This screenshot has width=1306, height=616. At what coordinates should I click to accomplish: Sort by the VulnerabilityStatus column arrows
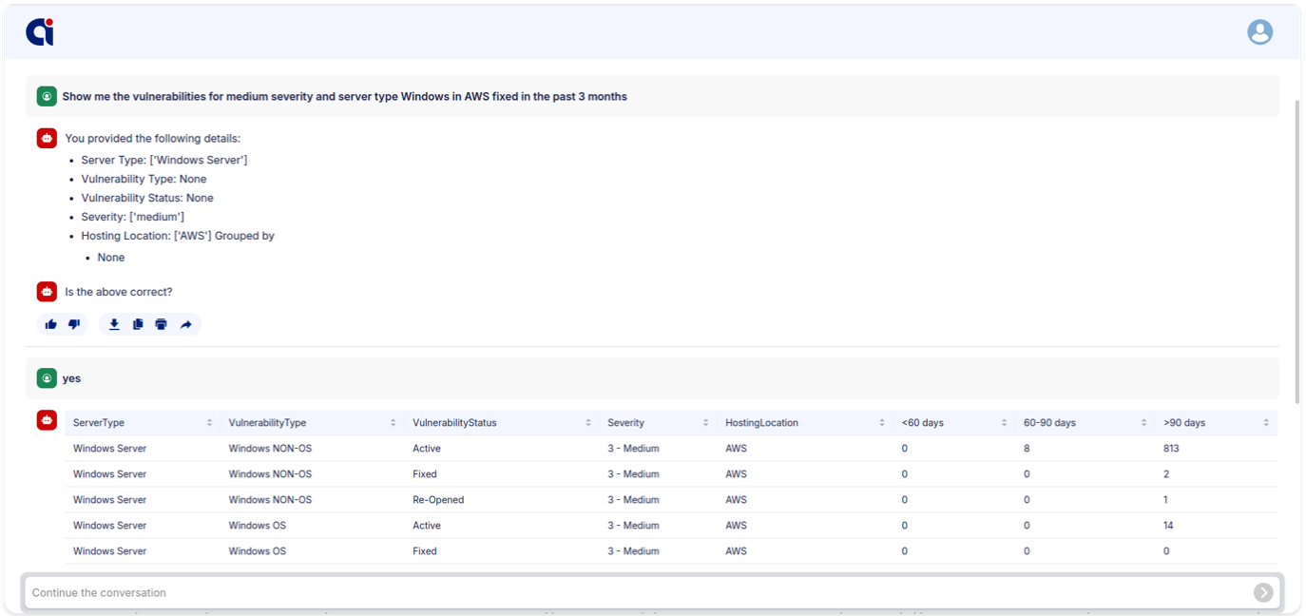(x=589, y=423)
